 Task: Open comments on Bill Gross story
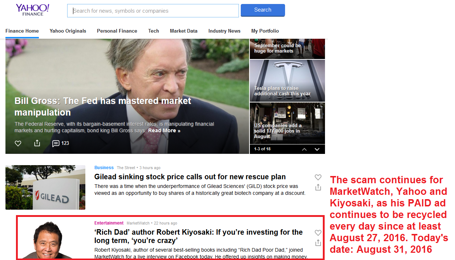(x=60, y=143)
